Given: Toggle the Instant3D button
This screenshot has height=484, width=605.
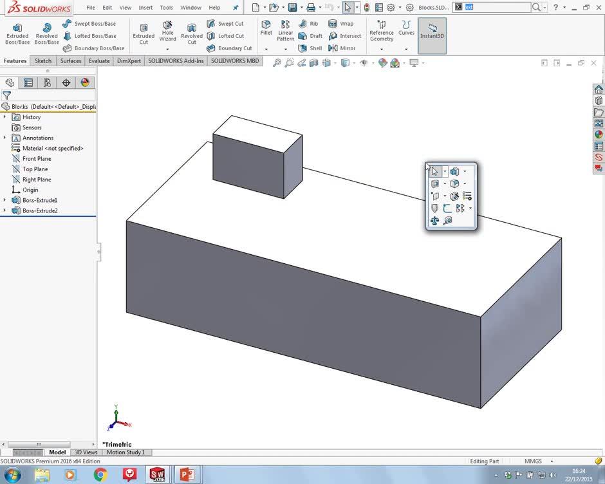Looking at the screenshot, I should (x=432, y=32).
